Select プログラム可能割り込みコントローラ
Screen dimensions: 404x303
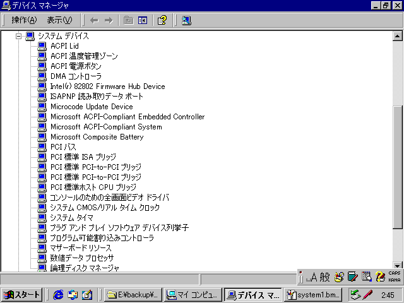pos(102,238)
